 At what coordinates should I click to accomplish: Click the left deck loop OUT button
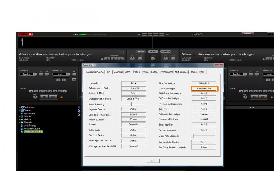click(x=52, y=97)
